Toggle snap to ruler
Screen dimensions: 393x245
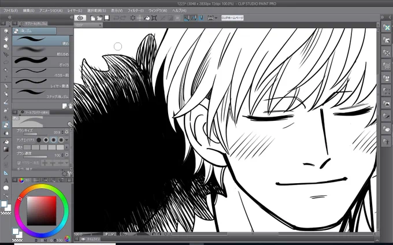coord(187,18)
